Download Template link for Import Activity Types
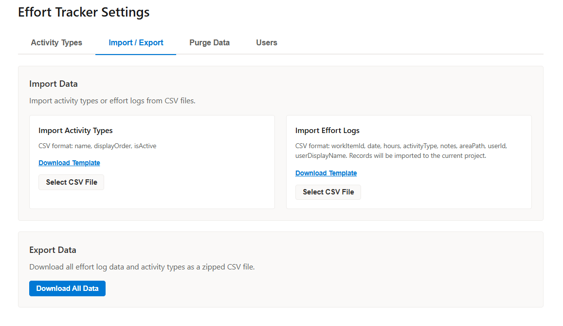Viewport: 563px width, 326px height. tap(69, 163)
